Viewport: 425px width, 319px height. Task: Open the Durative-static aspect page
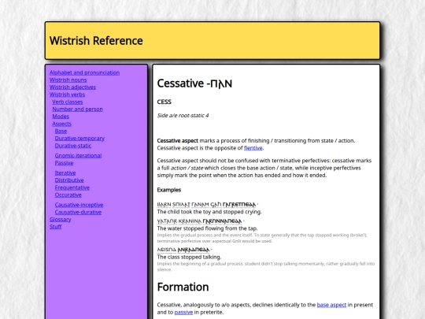[x=73, y=146]
